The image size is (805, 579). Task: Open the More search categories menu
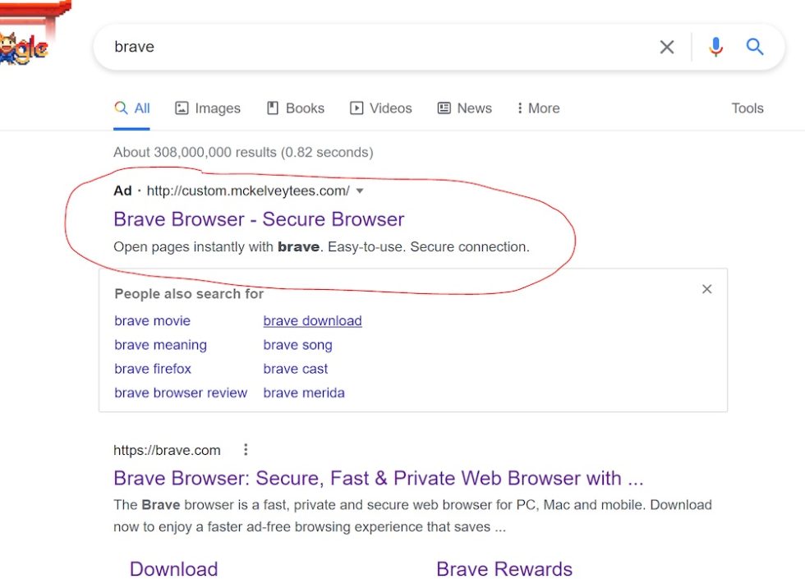pyautogui.click(x=538, y=108)
